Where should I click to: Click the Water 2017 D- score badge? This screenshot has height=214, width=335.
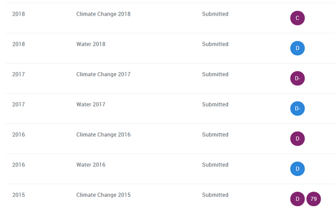point(297,109)
